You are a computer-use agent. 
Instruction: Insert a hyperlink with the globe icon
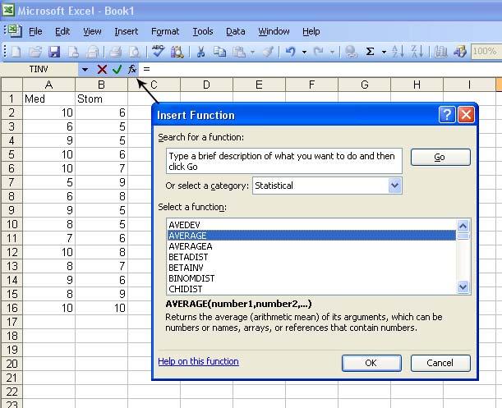(351, 52)
